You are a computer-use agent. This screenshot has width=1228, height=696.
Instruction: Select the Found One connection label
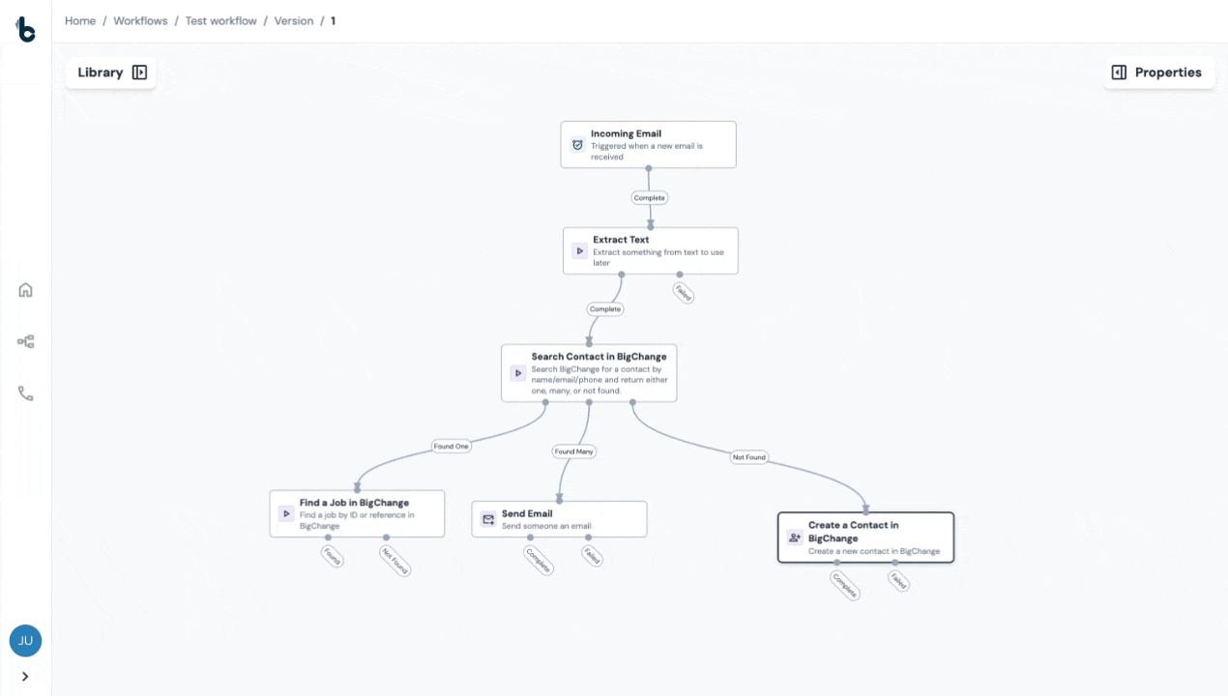tap(451, 447)
